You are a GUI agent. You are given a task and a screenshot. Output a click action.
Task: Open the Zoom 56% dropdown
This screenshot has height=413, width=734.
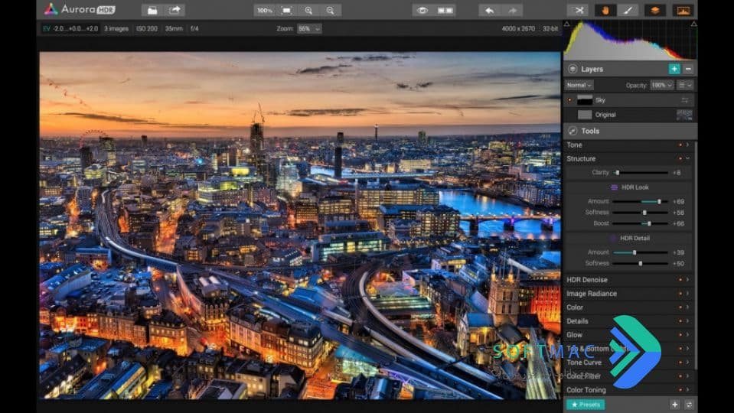(309, 28)
